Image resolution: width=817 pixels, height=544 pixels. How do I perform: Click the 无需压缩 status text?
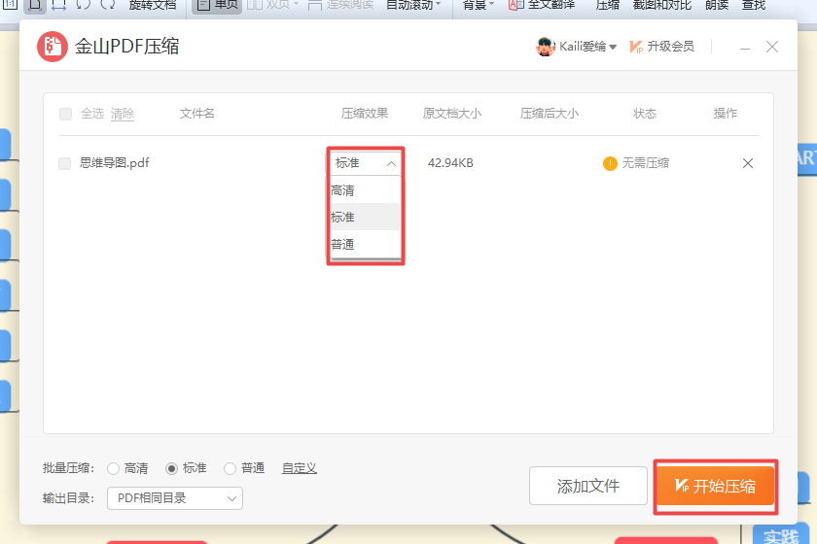click(x=646, y=163)
